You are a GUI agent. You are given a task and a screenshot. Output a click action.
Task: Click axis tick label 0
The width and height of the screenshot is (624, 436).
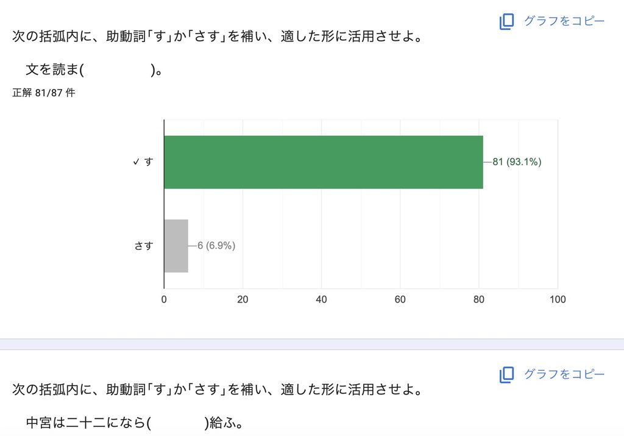tap(164, 299)
